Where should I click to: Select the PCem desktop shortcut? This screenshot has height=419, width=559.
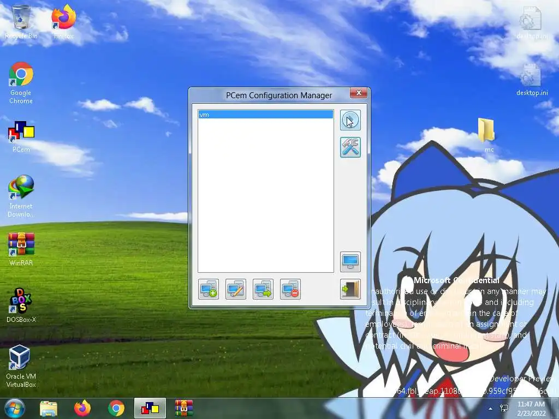tap(21, 137)
